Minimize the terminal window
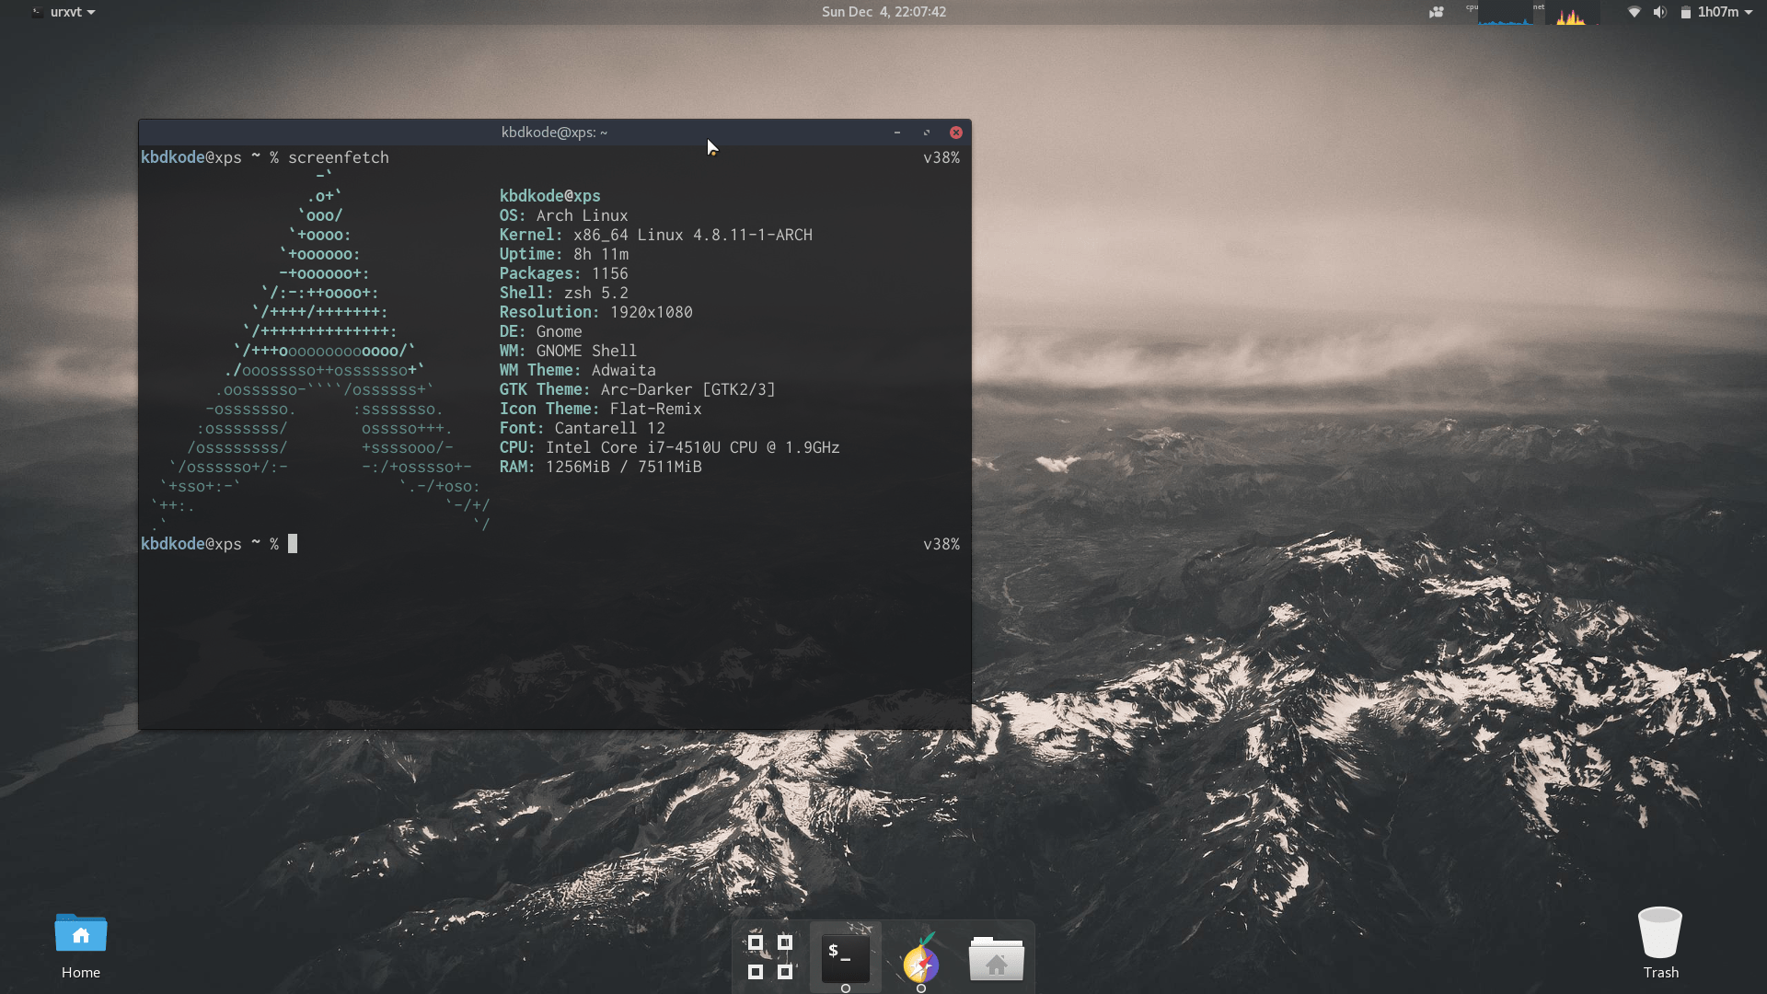Viewport: 1767px width, 994px height. (x=897, y=132)
